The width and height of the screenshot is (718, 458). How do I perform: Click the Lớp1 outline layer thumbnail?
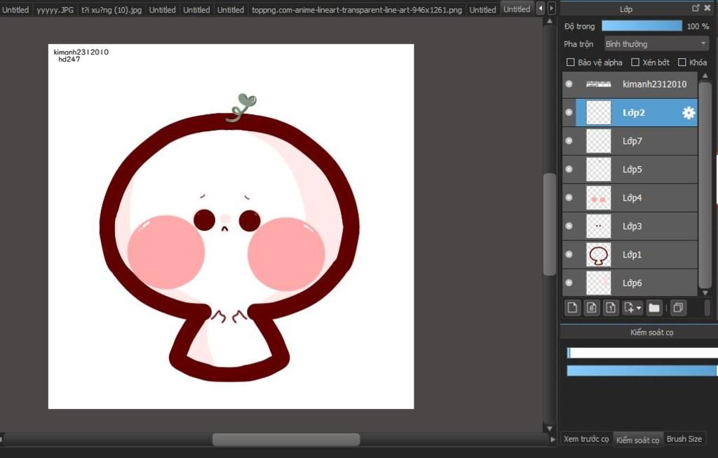click(599, 255)
